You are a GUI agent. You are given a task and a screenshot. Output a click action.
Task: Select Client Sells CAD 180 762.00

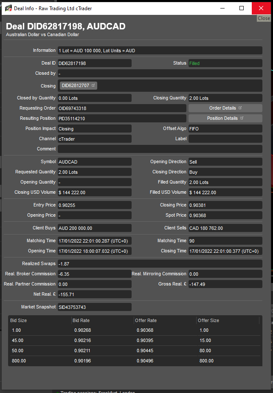225,228
